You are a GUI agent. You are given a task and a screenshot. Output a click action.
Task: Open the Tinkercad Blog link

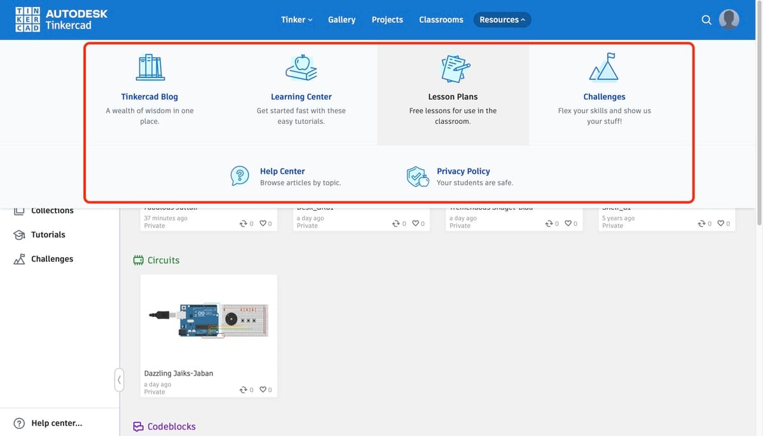(x=149, y=97)
